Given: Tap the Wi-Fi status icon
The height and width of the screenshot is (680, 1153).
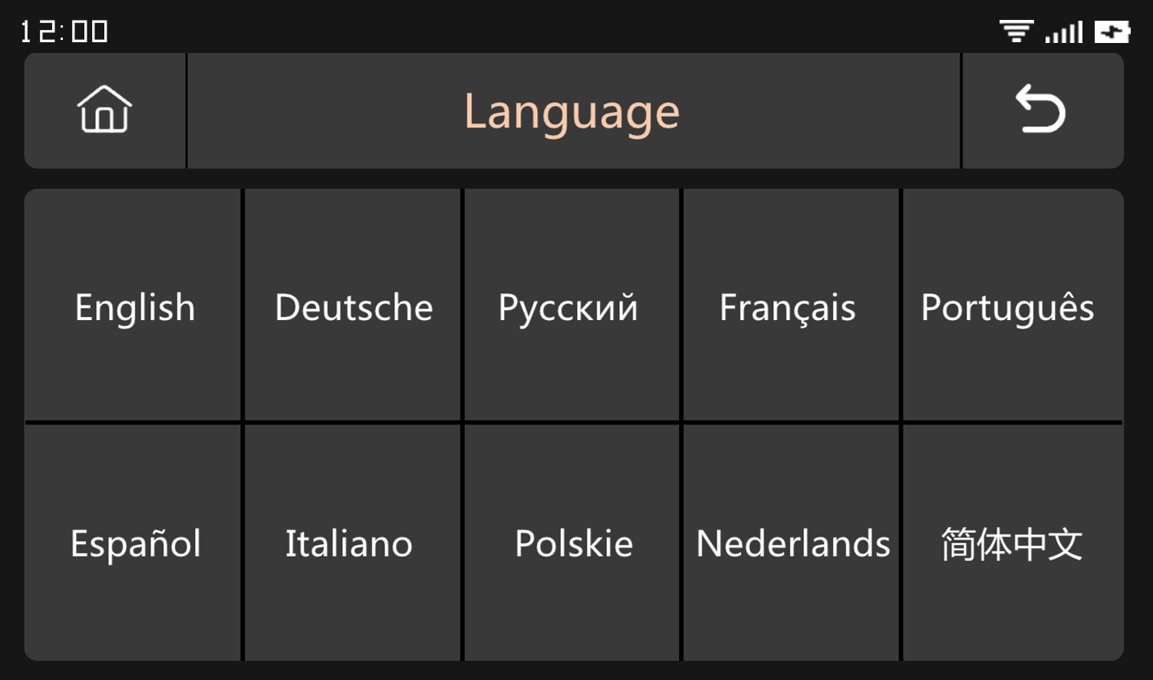Looking at the screenshot, I should (1016, 31).
